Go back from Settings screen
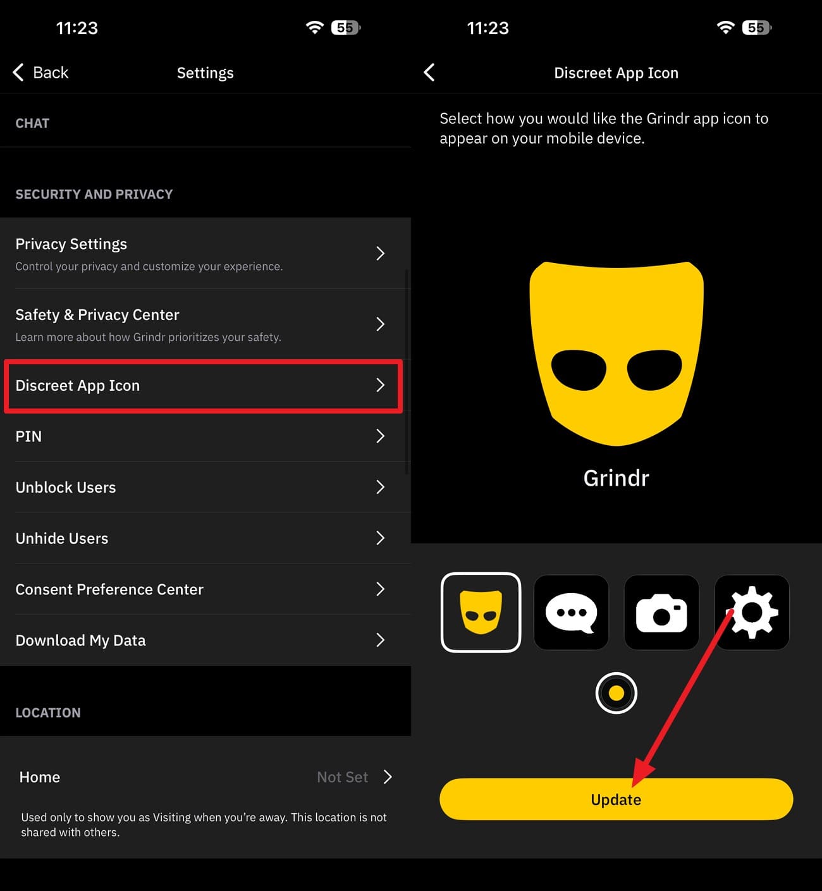The image size is (822, 891). click(x=40, y=72)
